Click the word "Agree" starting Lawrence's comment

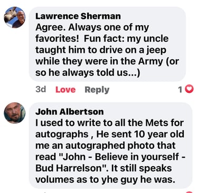(50, 28)
